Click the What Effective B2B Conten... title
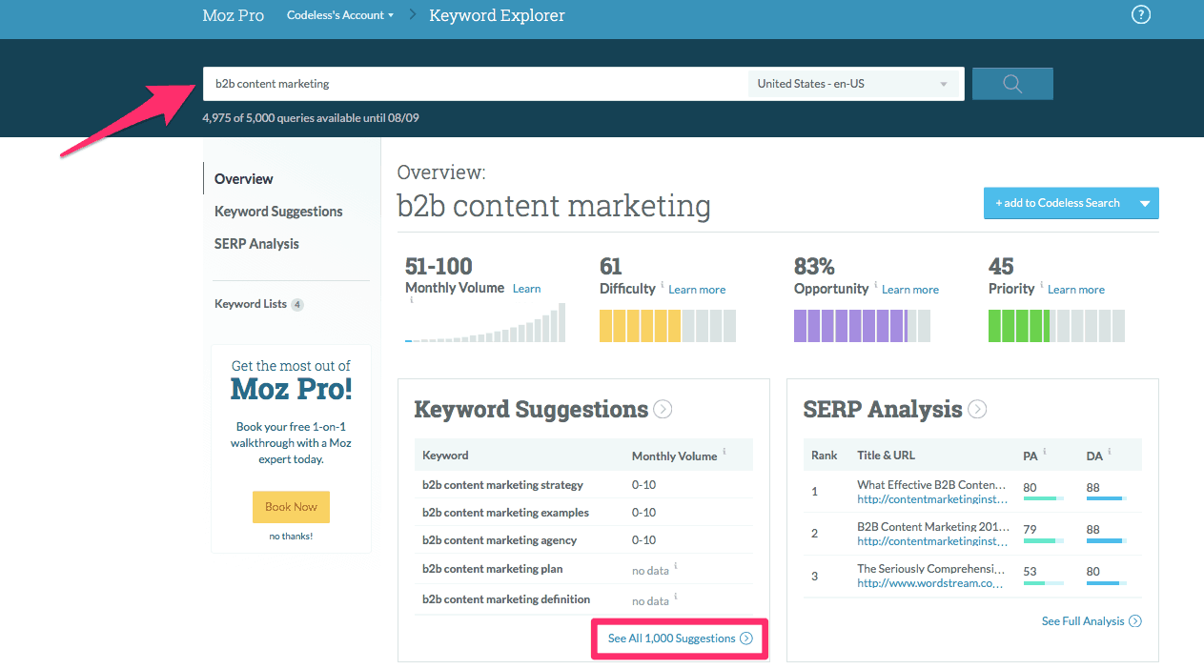This screenshot has width=1204, height=669. point(931,485)
